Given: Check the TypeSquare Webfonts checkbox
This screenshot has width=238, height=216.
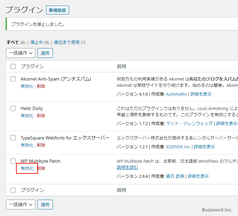Looking at the screenshot, I should [x=13, y=138].
